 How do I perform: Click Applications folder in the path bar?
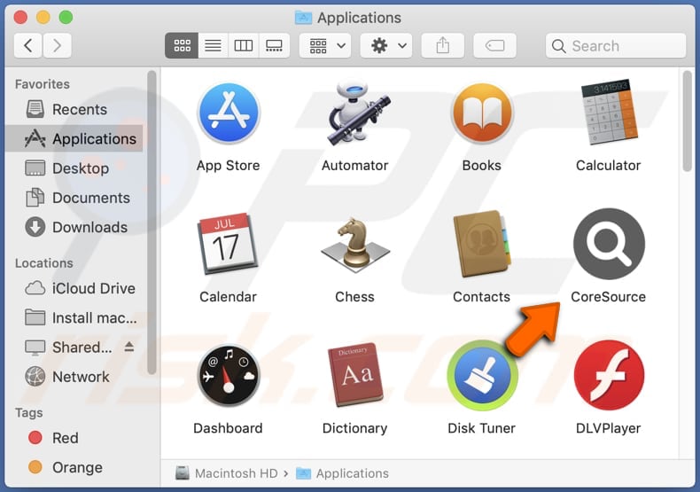[342, 473]
